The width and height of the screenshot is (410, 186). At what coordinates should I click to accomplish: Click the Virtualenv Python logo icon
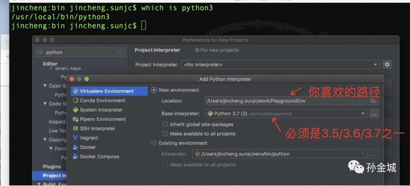tap(76, 91)
